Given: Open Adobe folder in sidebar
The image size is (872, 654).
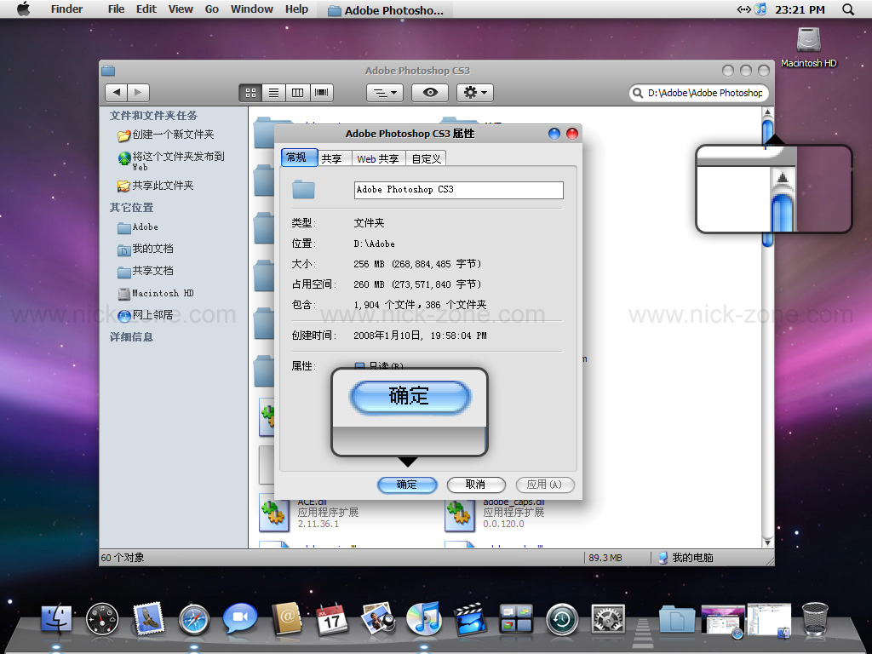Looking at the screenshot, I should (138, 227).
